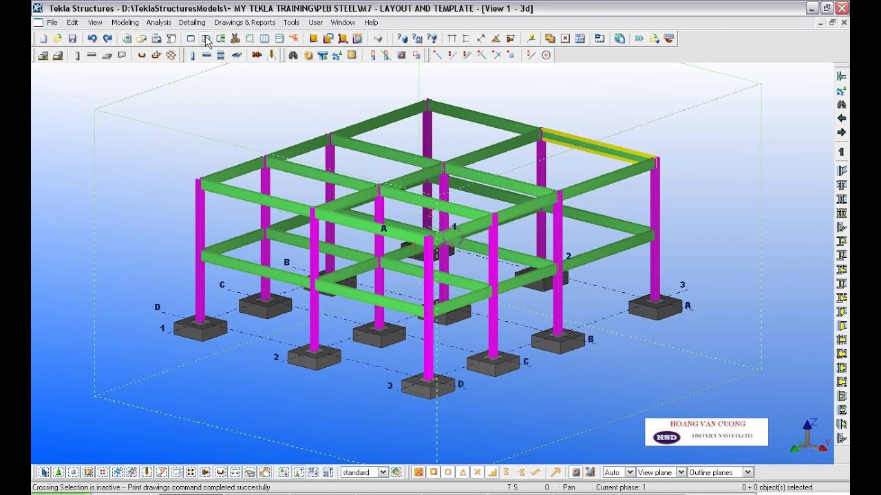The height and width of the screenshot is (495, 881).
Task: Select the Create concrete column tool
Action: 77,55
